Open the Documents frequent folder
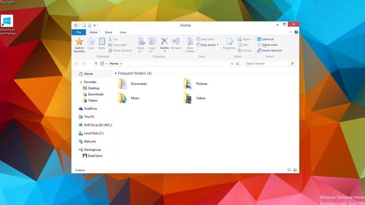 pyautogui.click(x=132, y=84)
